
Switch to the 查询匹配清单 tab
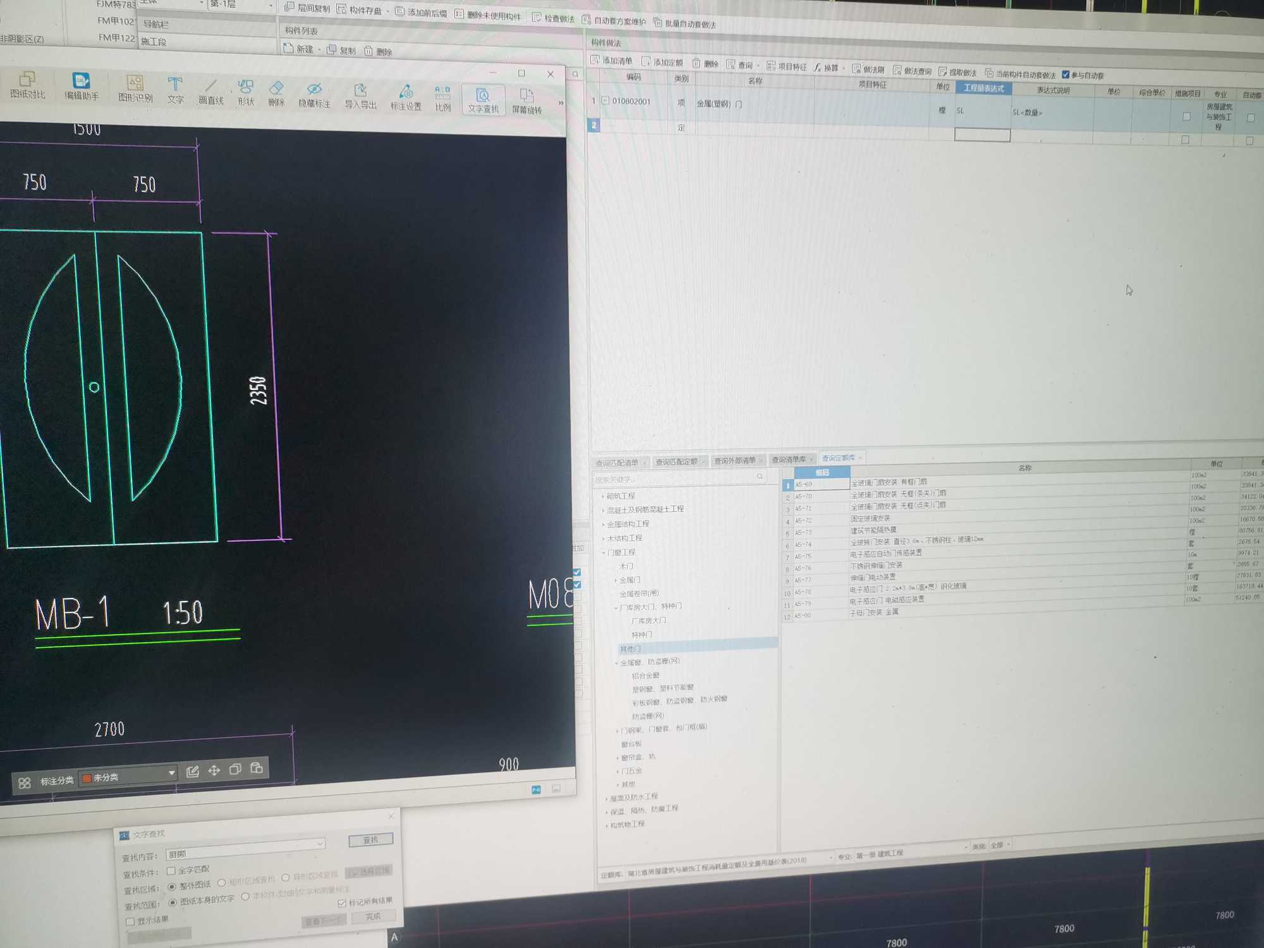coord(616,463)
